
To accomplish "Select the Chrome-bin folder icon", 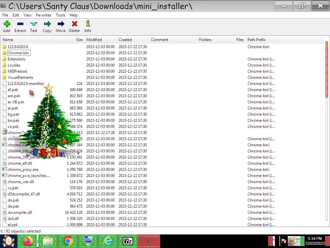I will click(x=5, y=53).
